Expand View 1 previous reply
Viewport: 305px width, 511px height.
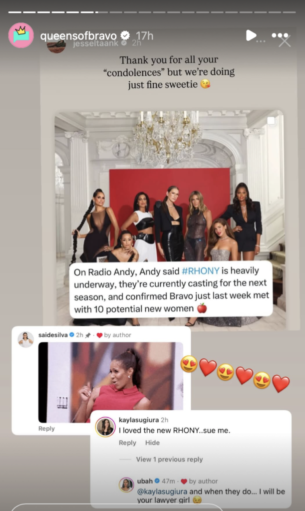(x=169, y=459)
